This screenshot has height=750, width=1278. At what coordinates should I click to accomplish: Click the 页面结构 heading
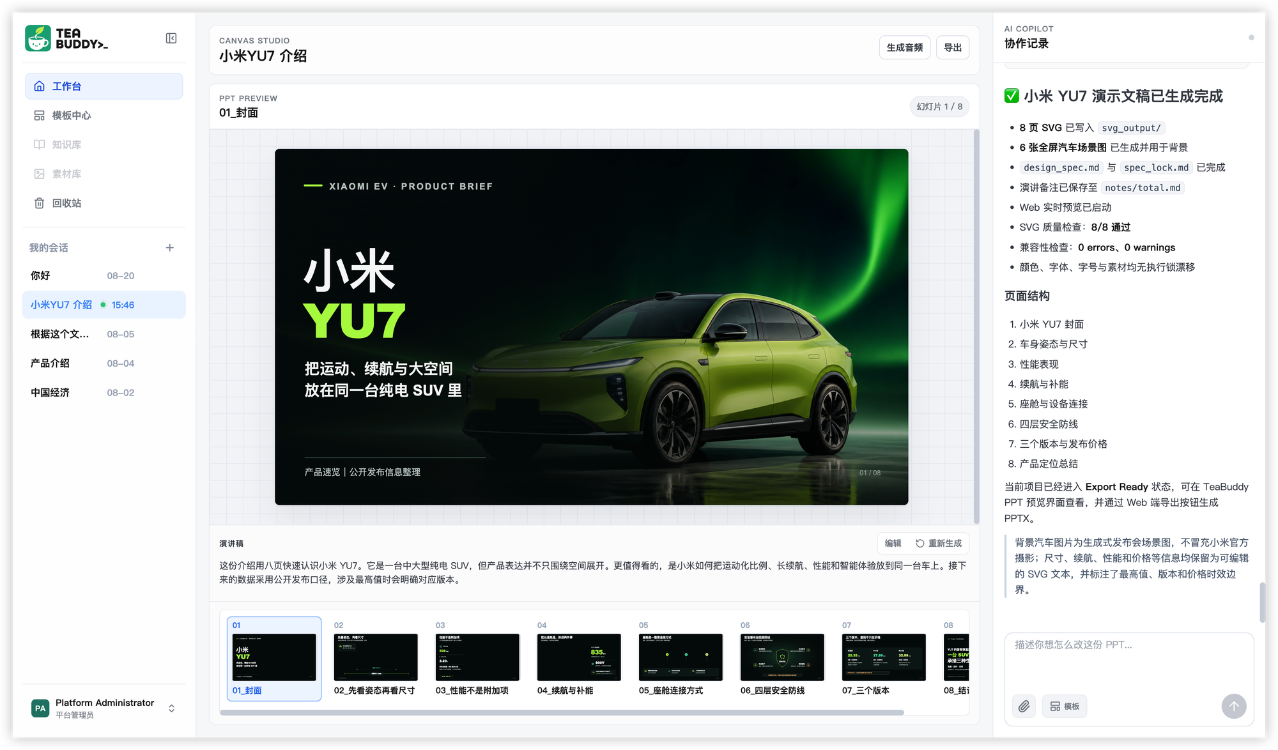(x=1027, y=296)
